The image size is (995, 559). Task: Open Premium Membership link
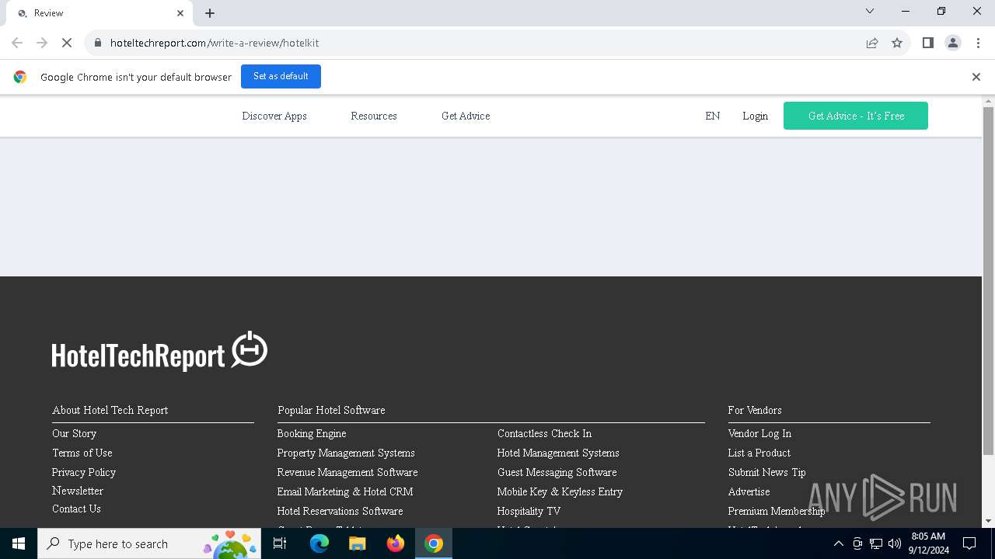[x=777, y=511]
